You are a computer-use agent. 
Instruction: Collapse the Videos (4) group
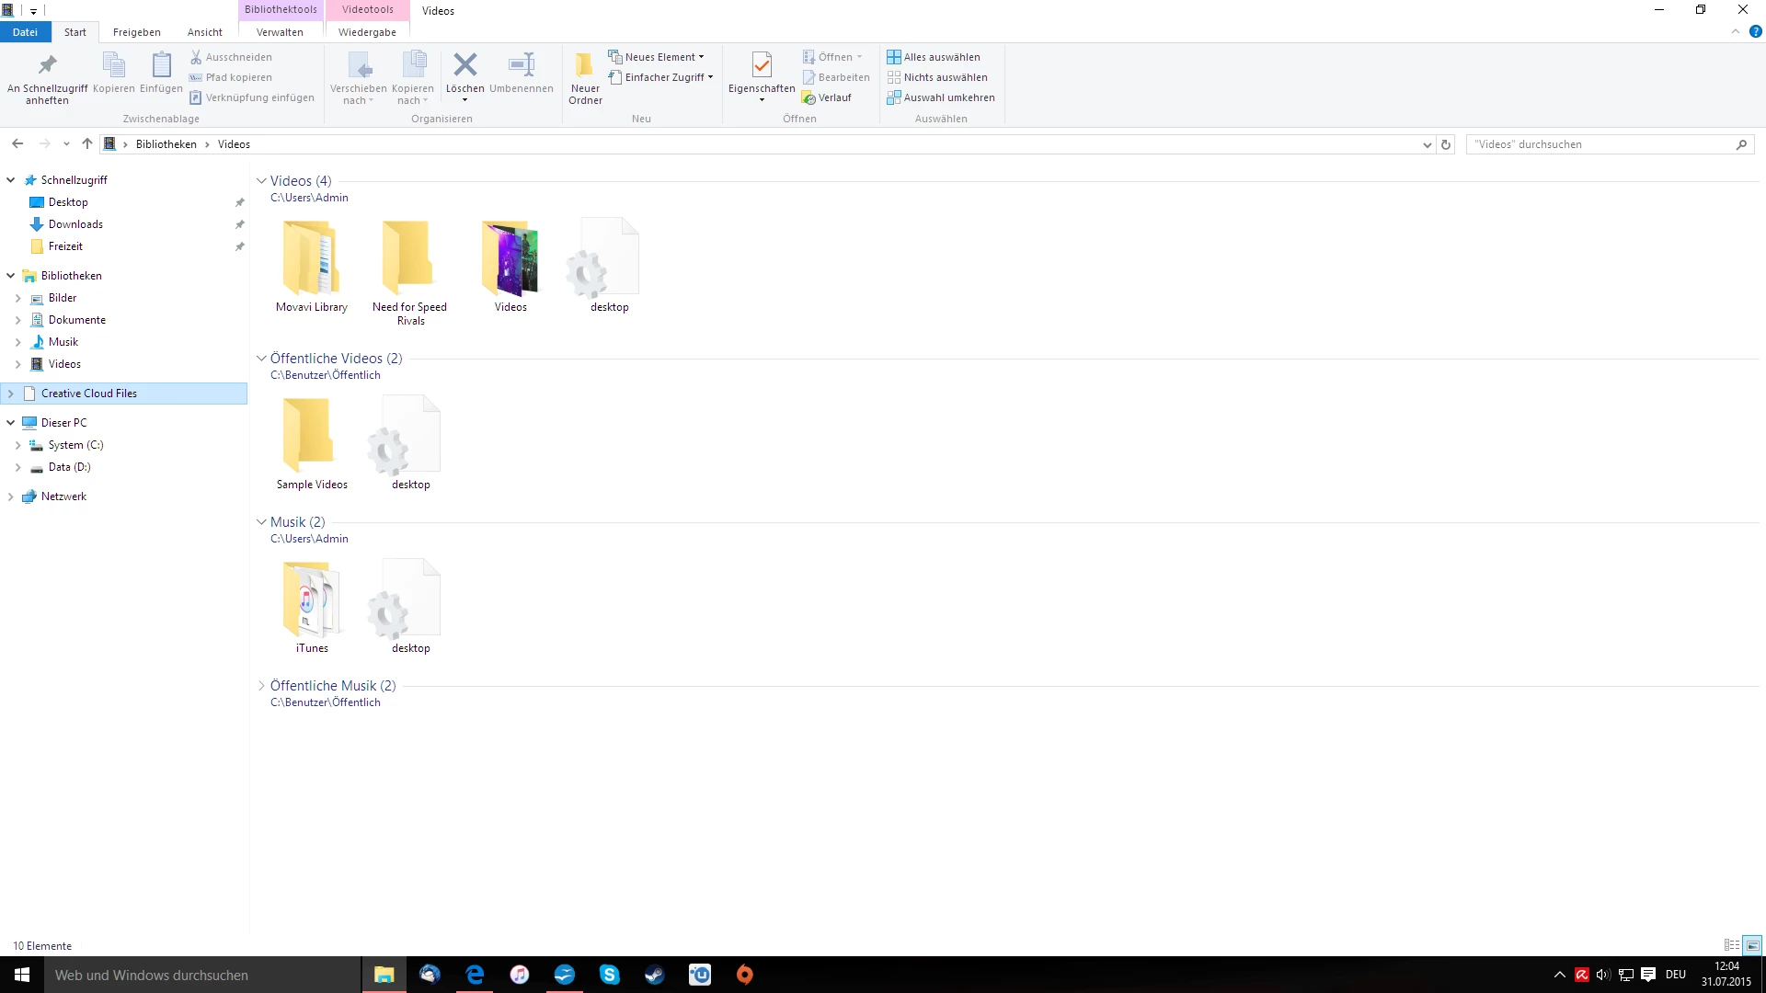261,181
